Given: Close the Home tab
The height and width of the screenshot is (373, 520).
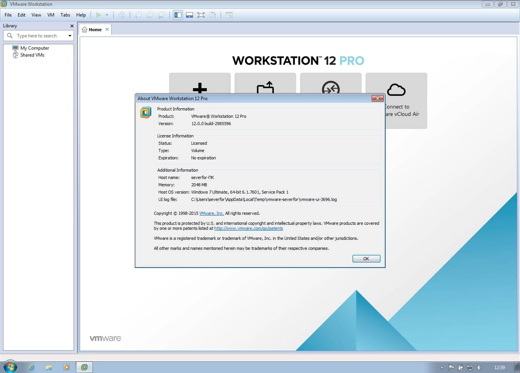Looking at the screenshot, I should pos(107,29).
